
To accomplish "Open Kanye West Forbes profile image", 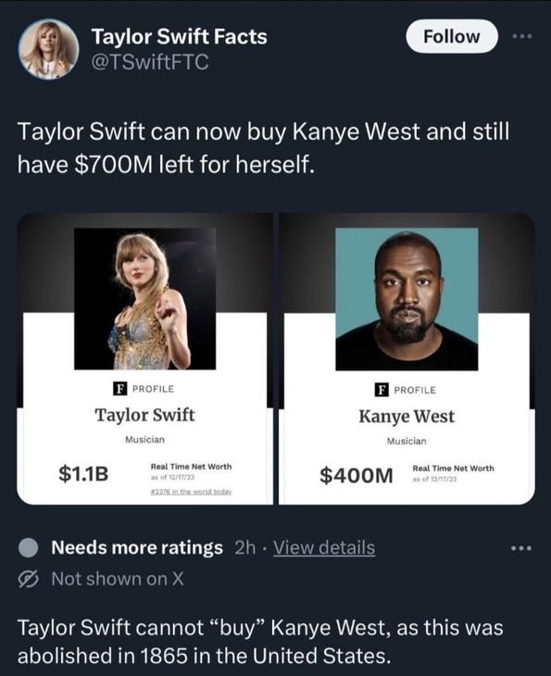I will click(407, 299).
